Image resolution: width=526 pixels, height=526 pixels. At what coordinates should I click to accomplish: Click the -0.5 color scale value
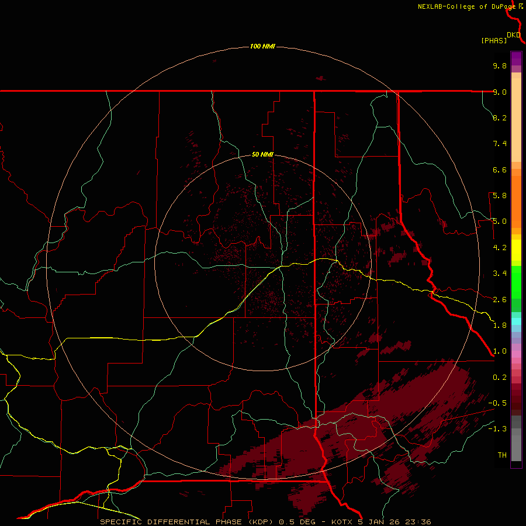pyautogui.click(x=497, y=403)
